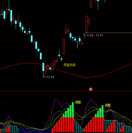Click the second 调整 indicator label

click(x=108, y=105)
